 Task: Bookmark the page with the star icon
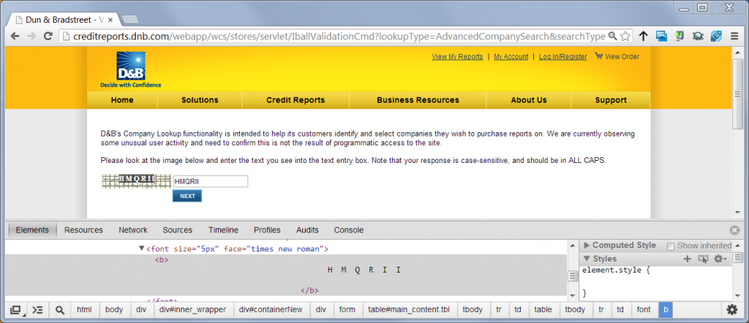(x=625, y=37)
